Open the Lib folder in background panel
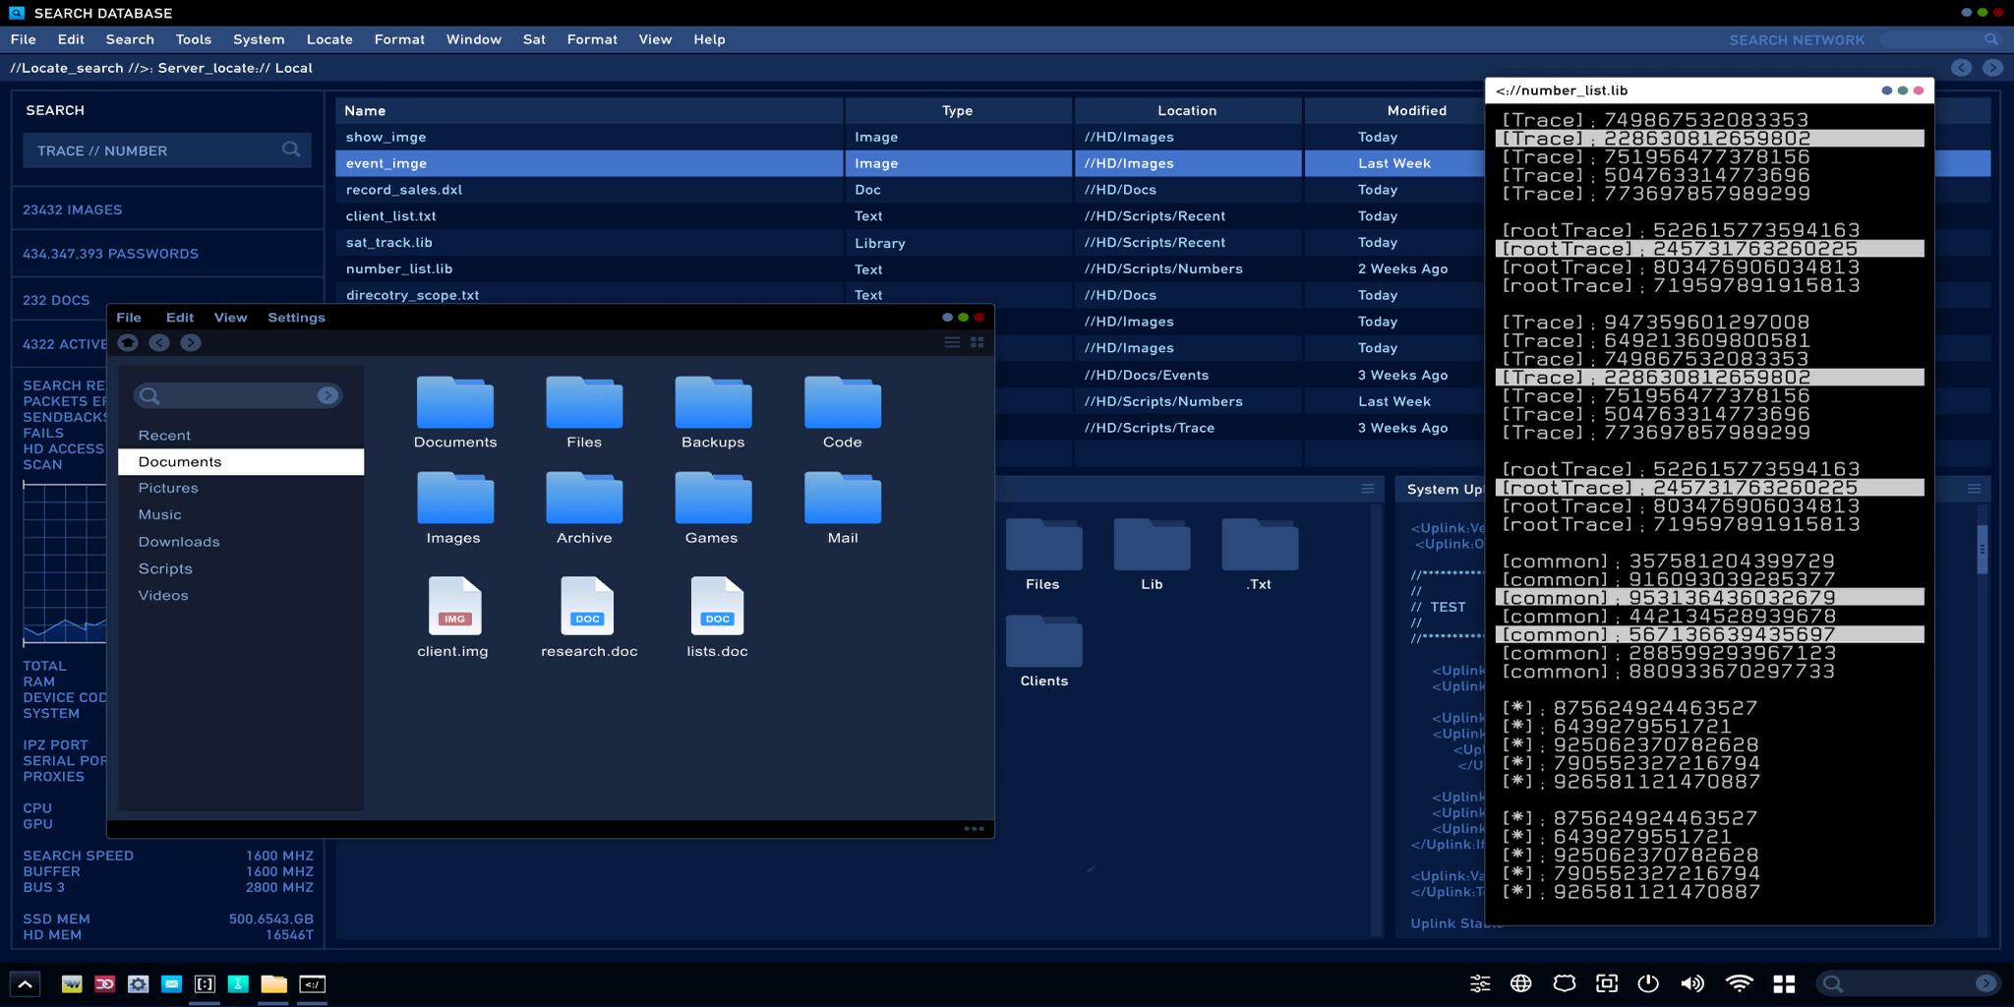The image size is (2014, 1007). (1152, 555)
